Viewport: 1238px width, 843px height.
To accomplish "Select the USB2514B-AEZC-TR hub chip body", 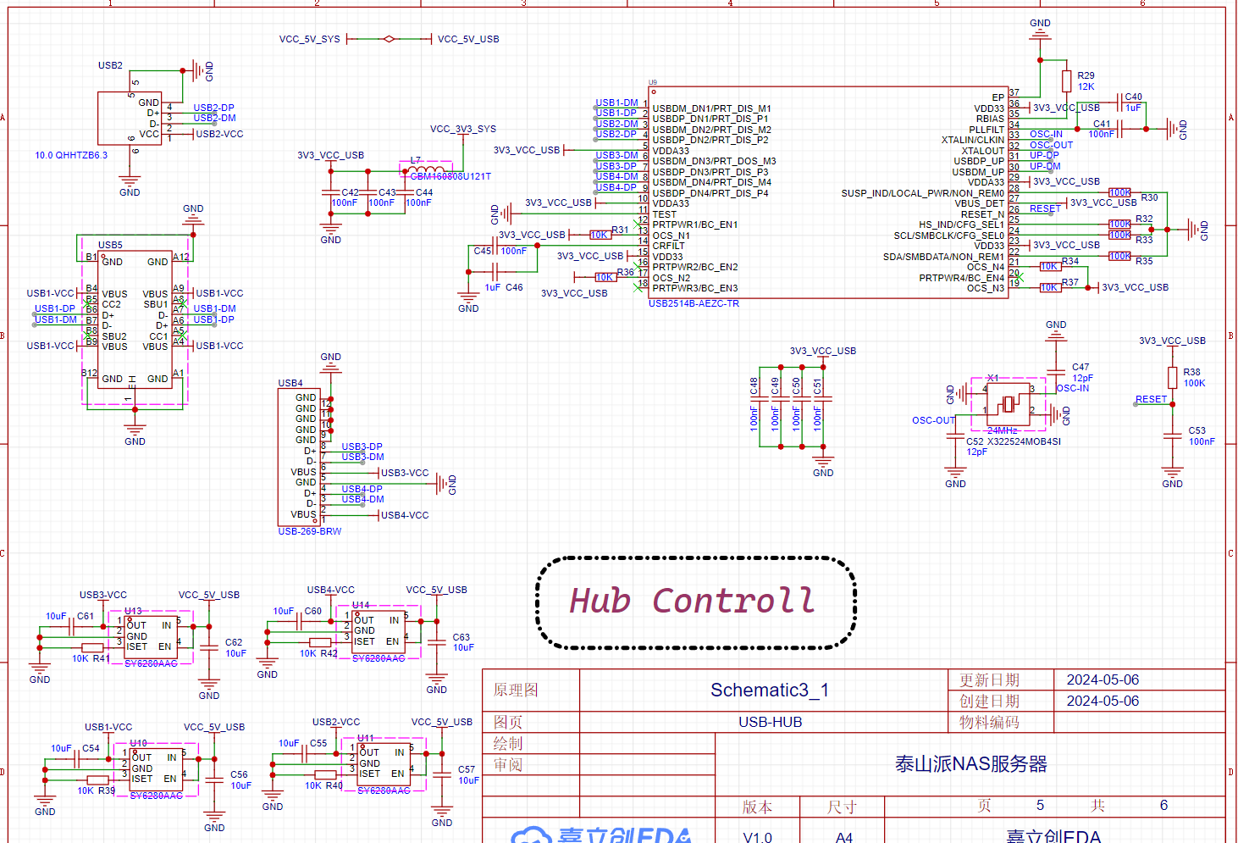I will [x=829, y=192].
